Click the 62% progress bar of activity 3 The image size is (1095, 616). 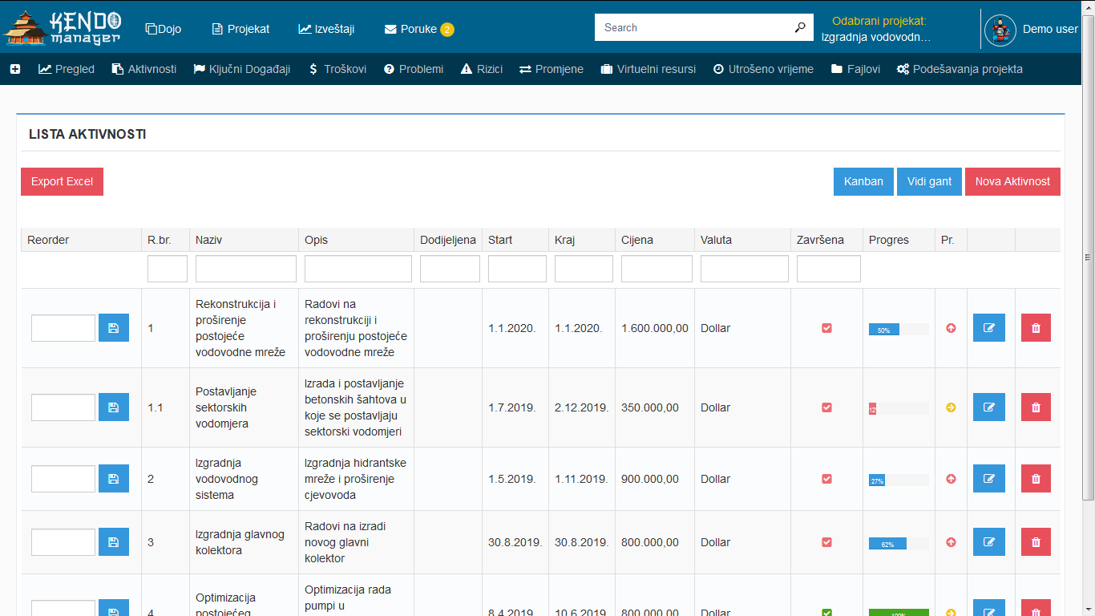(x=899, y=543)
